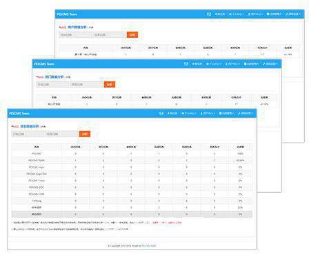Focus the start date field in the back window
Image resolution: width=316 pixels, height=268 pixels.
click(75, 34)
